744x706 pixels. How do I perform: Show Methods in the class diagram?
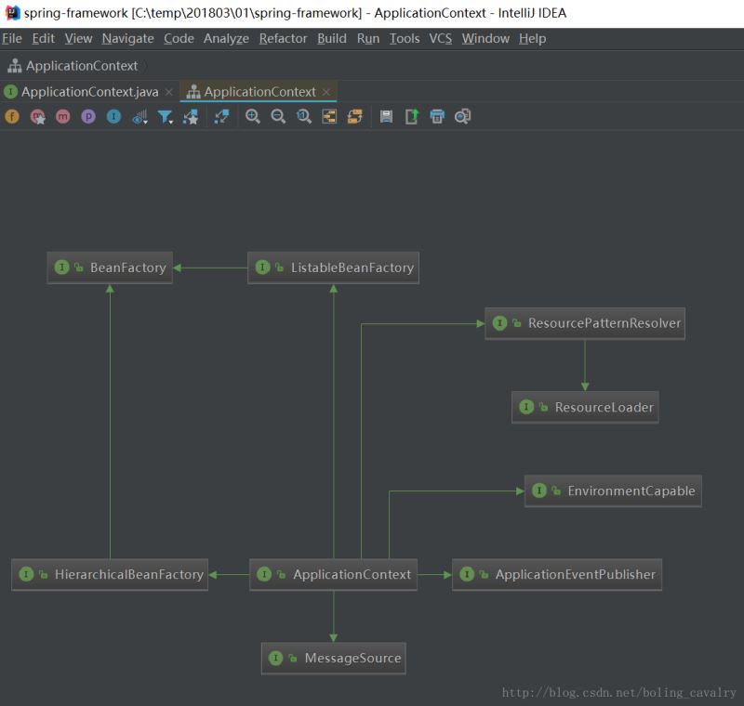(x=64, y=117)
